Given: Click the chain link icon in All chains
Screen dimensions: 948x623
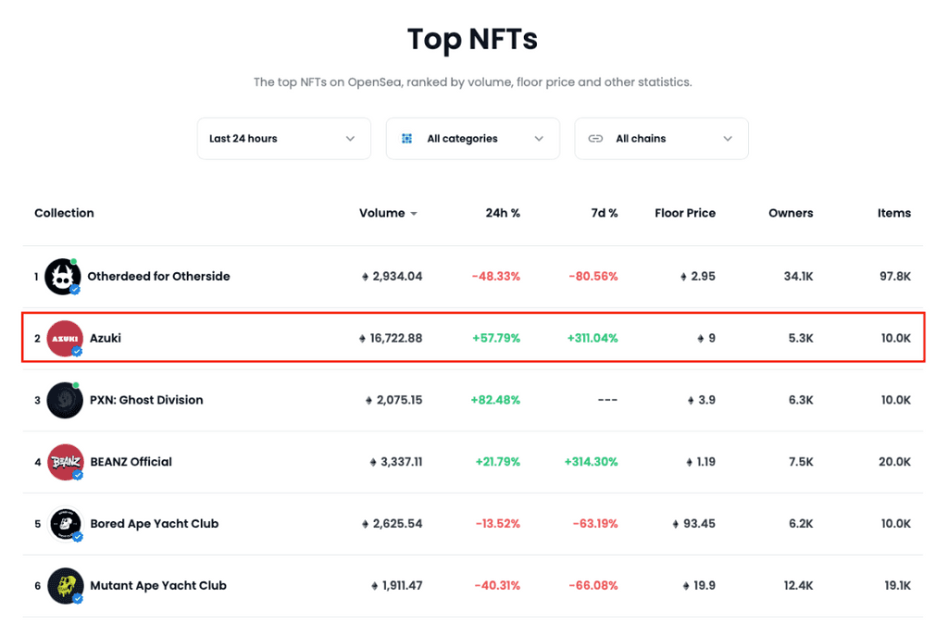Looking at the screenshot, I should tap(595, 138).
